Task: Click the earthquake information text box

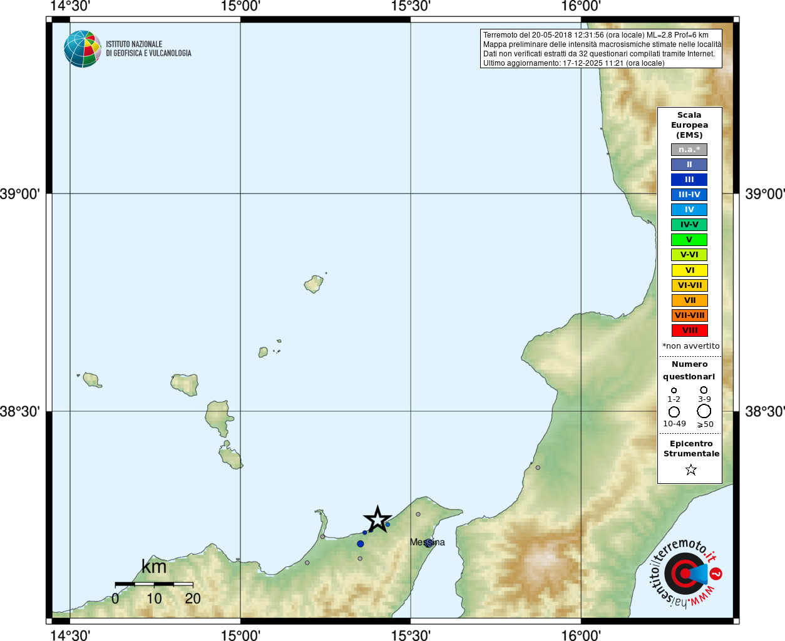Action: click(x=602, y=49)
